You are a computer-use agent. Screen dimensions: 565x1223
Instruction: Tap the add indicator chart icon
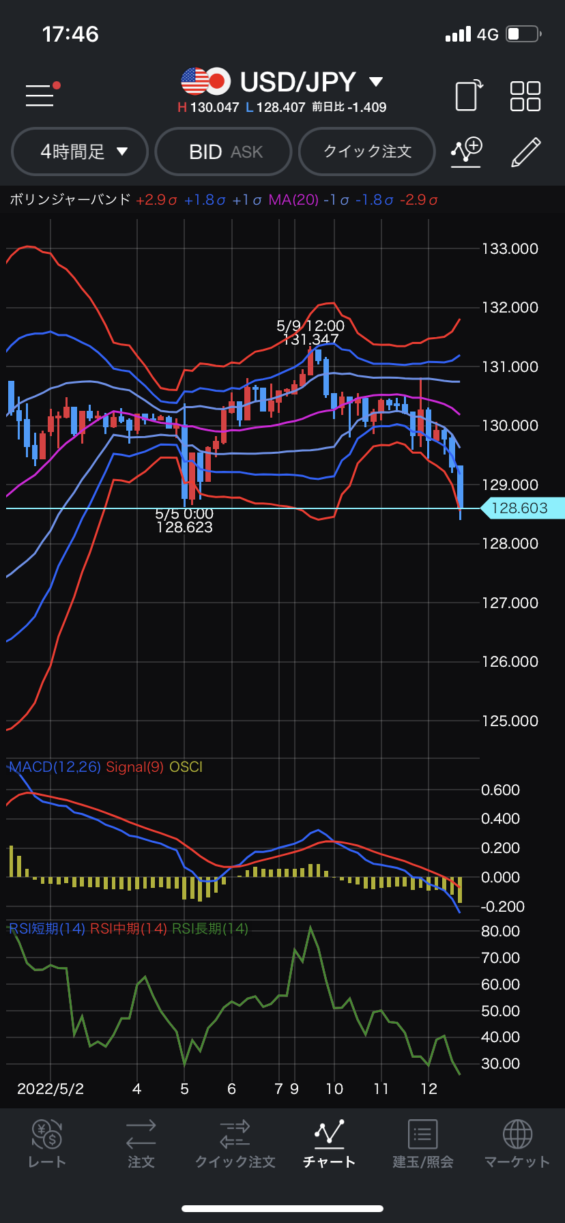[467, 152]
